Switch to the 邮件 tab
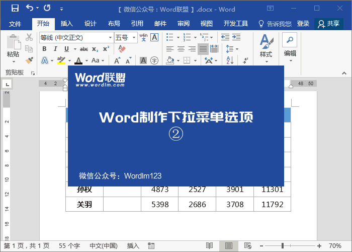The image size is (352, 252). pos(160,24)
